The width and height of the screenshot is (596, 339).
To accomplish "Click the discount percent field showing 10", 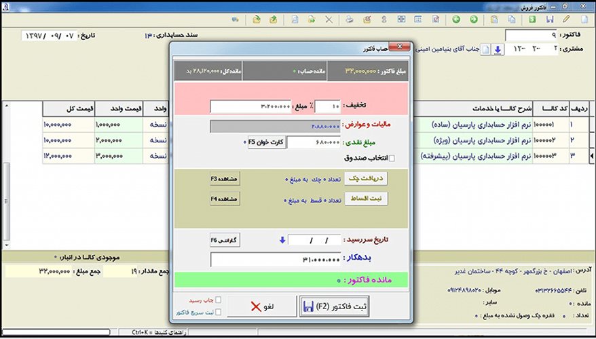I will point(328,106).
